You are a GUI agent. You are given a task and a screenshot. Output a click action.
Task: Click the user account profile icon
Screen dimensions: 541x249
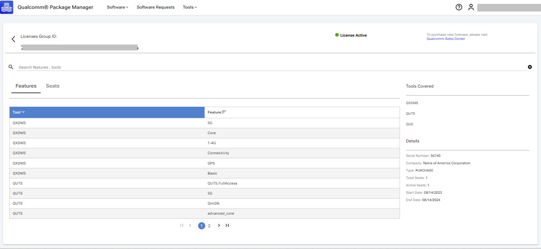[x=471, y=7]
